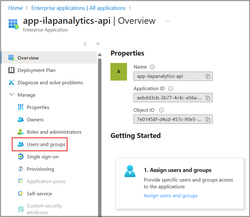Screen dimensions: 250x217
Task: Go to Enterprise applications | All applications breadcrumb
Action: click(x=78, y=8)
